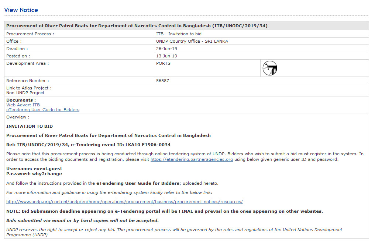
Task: Click the PORTS text in Development Area
Action: (x=163, y=63)
